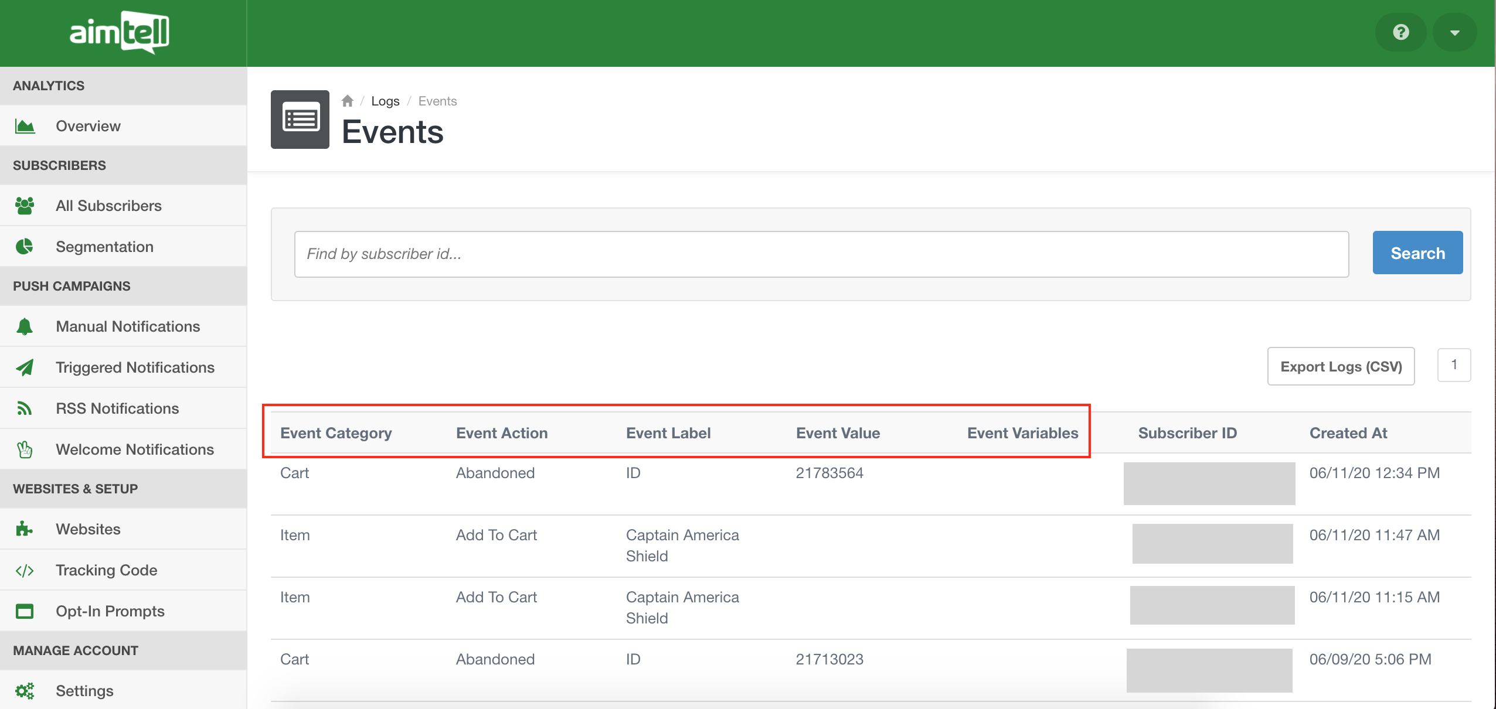Click the Triggered Notifications paper plane icon

pos(25,367)
